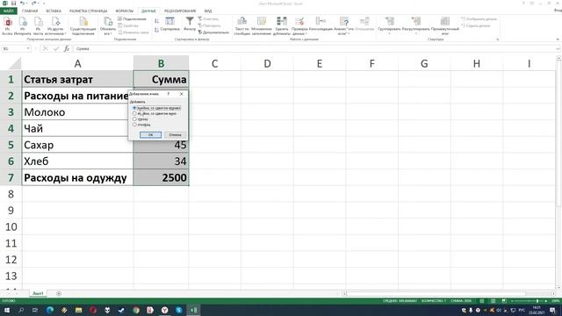Open From Other Sources (Из других источников)
This screenshot has height=316, width=562.
coord(55,25)
